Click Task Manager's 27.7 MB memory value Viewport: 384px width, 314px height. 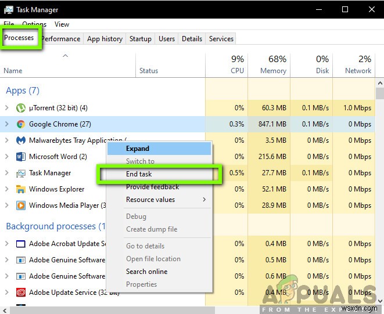(274, 173)
